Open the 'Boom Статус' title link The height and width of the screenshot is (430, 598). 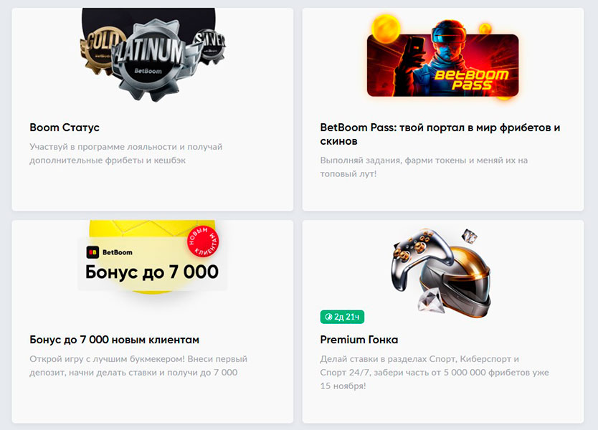[65, 128]
